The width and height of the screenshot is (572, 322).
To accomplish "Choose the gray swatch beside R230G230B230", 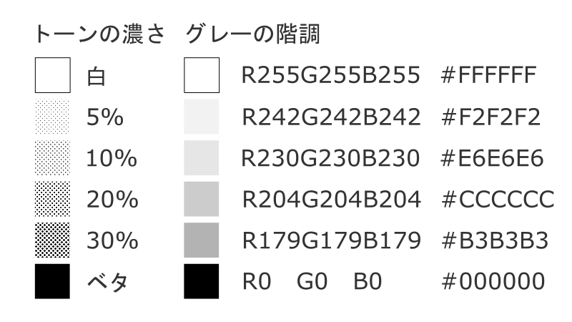I will point(201,158).
